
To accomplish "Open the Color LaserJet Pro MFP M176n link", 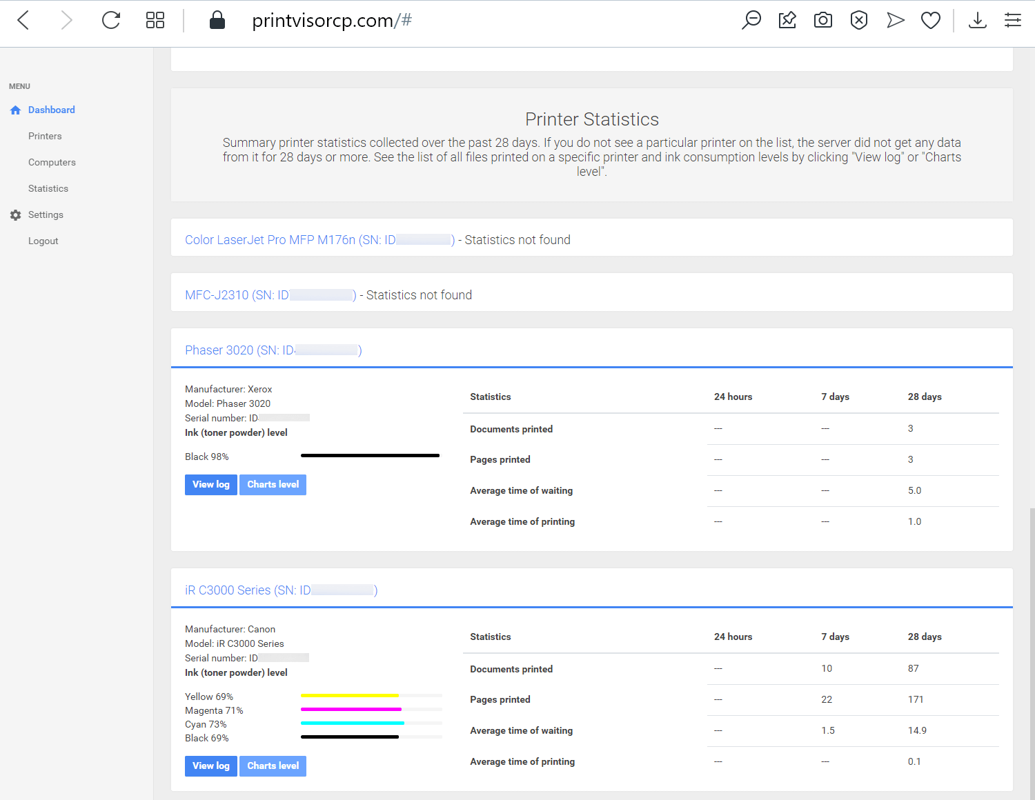I will click(319, 240).
